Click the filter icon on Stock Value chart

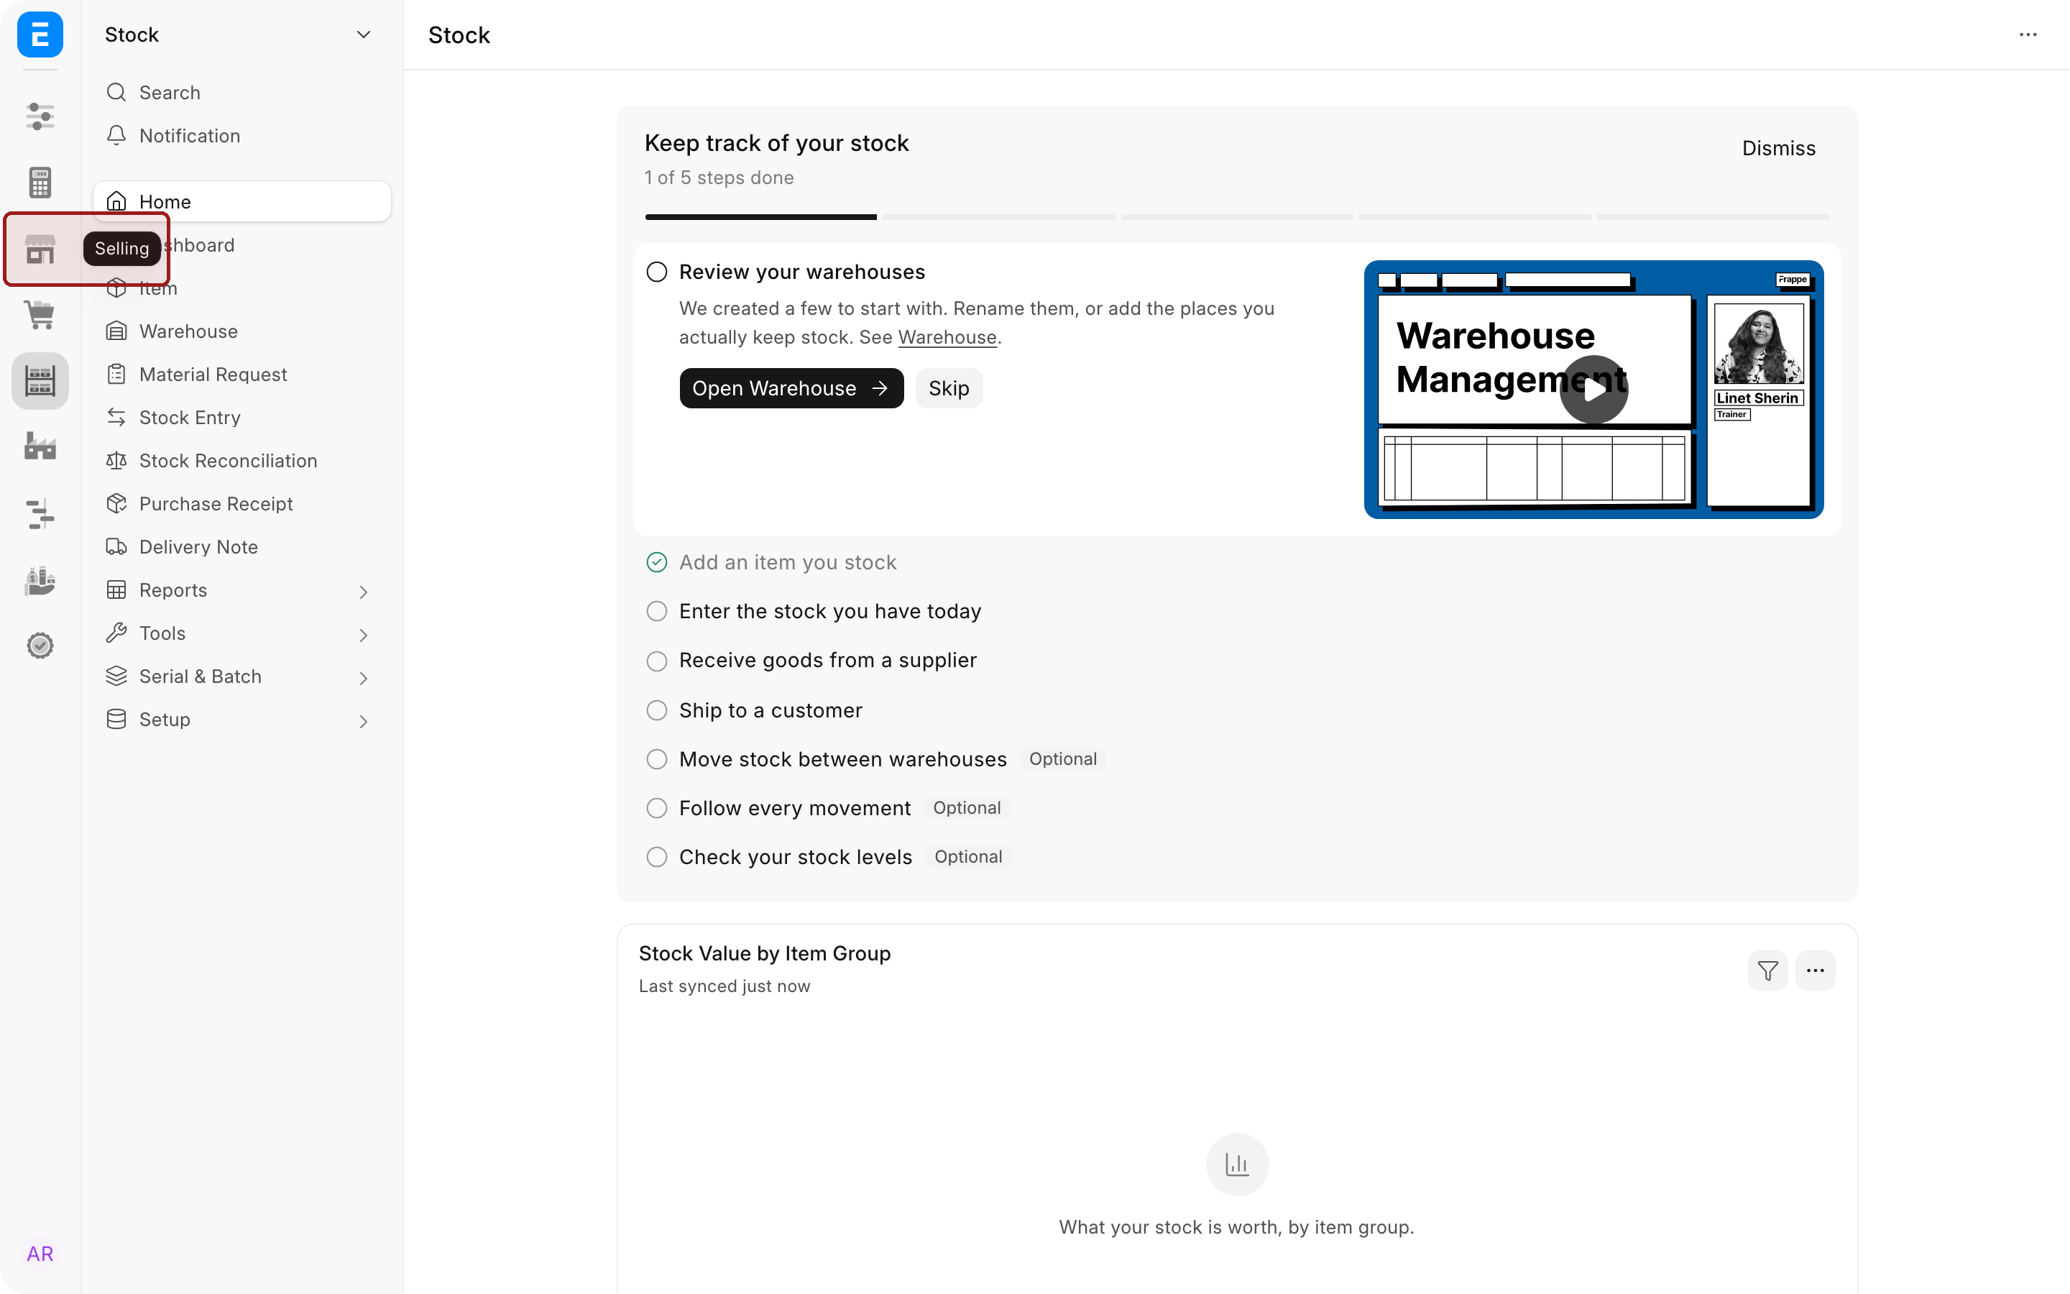1768,970
